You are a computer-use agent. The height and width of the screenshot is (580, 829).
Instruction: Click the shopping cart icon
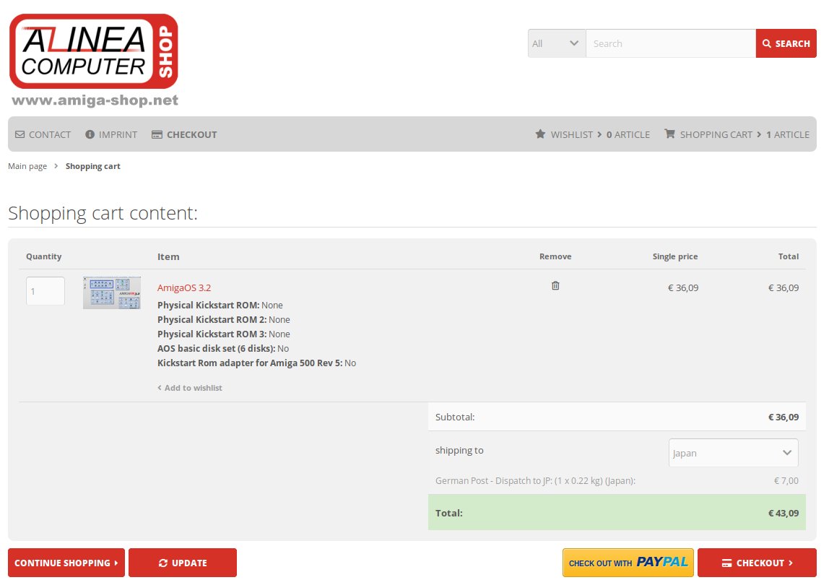pos(669,134)
